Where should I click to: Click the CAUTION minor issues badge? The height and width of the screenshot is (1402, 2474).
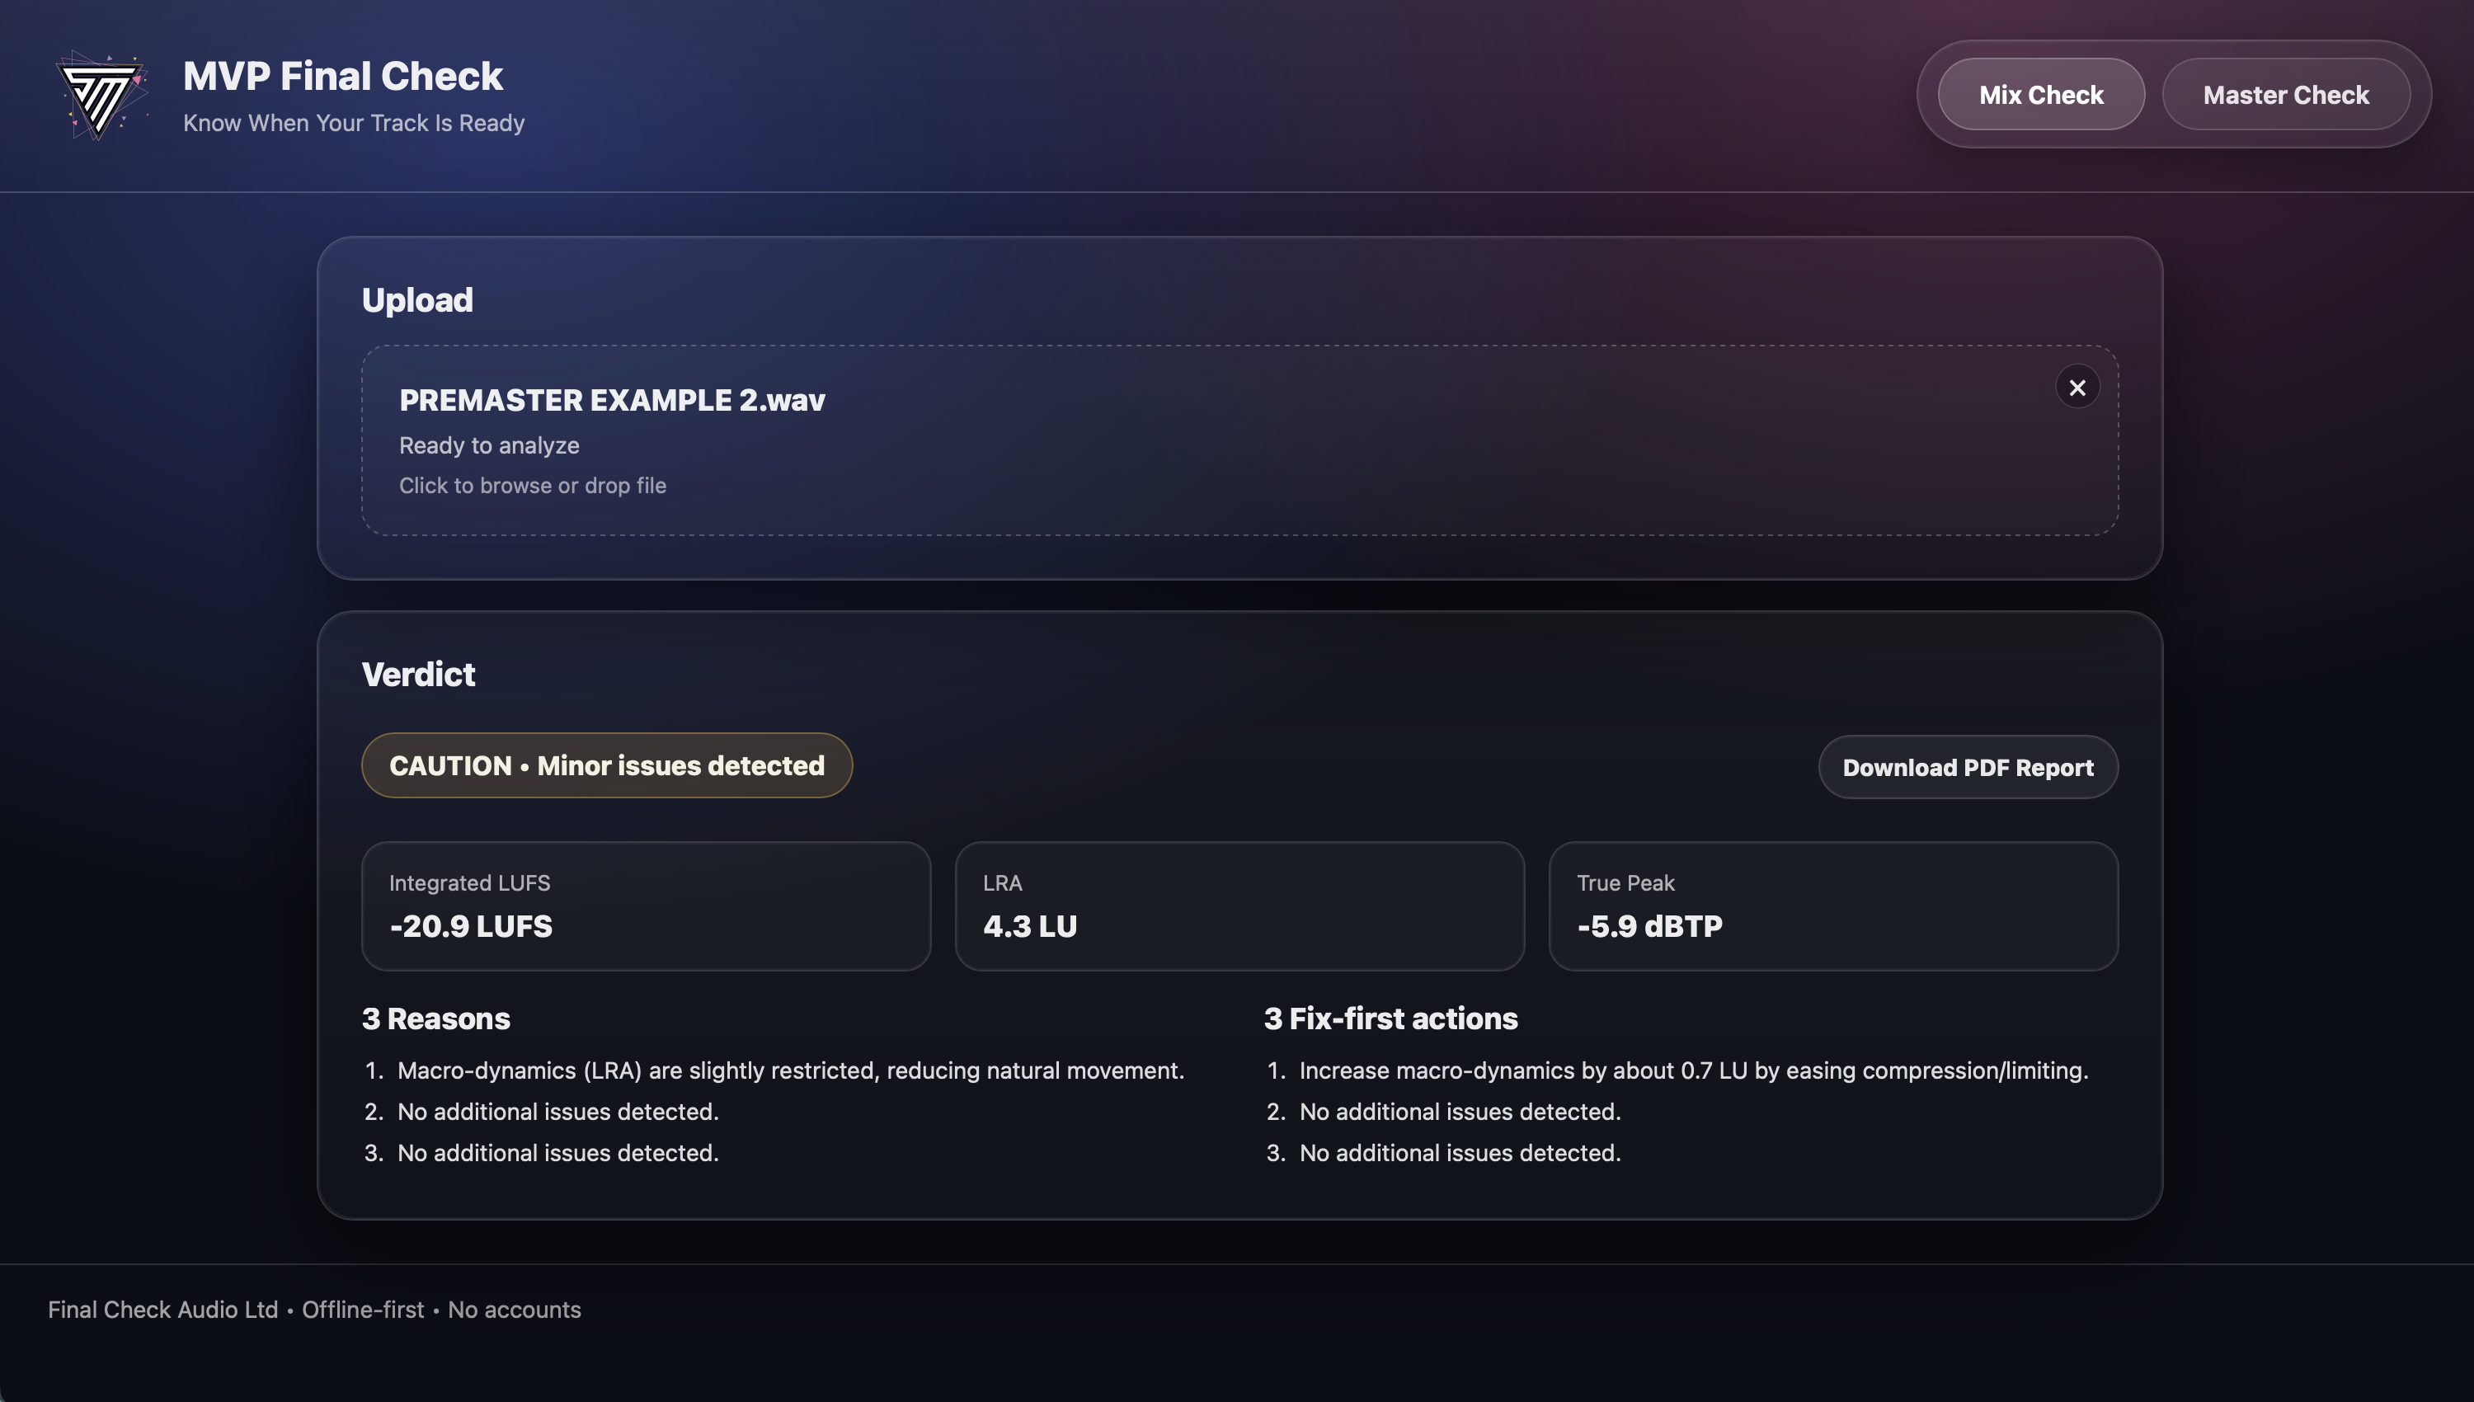coord(606,765)
